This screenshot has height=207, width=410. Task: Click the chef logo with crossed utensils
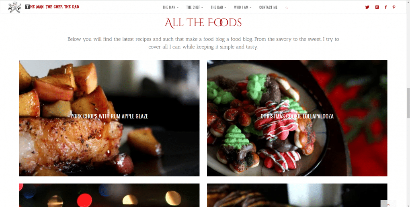coord(14,7)
